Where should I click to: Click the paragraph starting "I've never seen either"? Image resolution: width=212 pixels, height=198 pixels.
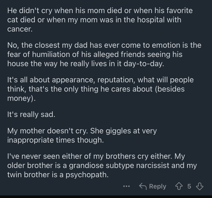102,165
